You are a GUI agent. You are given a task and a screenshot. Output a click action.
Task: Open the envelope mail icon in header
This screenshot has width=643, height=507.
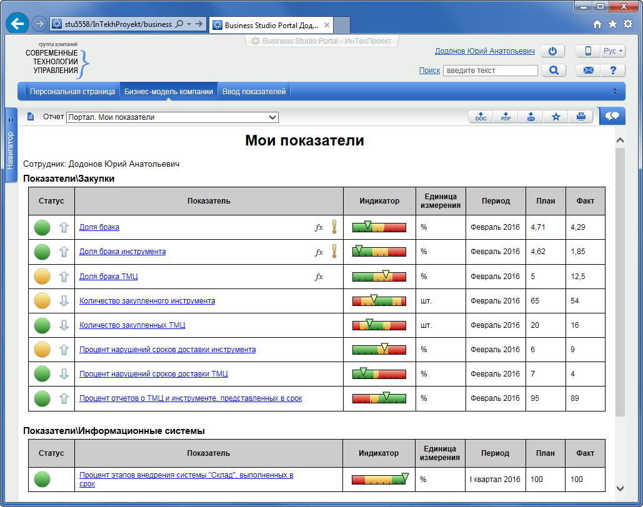(x=588, y=71)
